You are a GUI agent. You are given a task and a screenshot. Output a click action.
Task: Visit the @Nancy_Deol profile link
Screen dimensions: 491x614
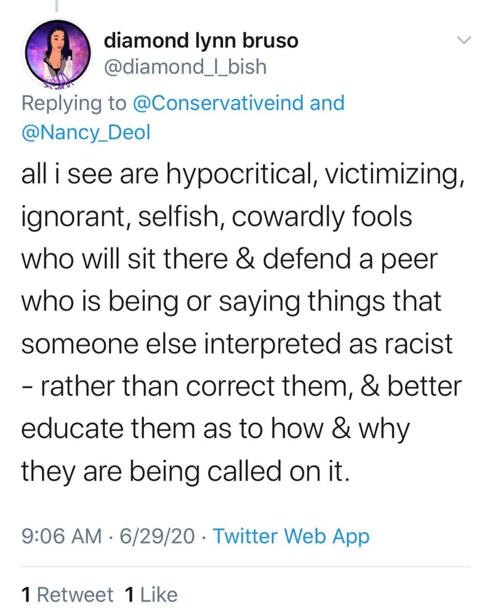click(86, 133)
